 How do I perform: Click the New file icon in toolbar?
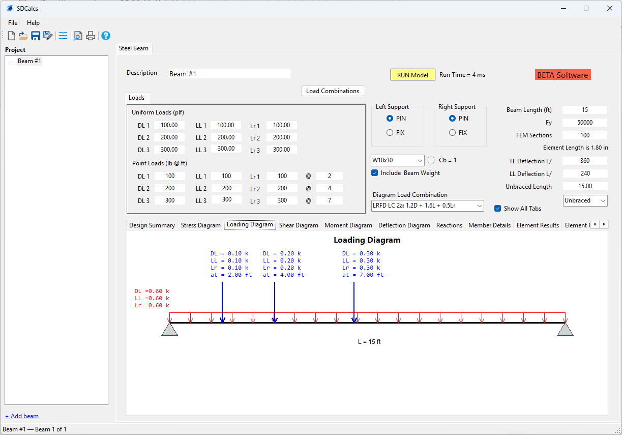coord(11,36)
